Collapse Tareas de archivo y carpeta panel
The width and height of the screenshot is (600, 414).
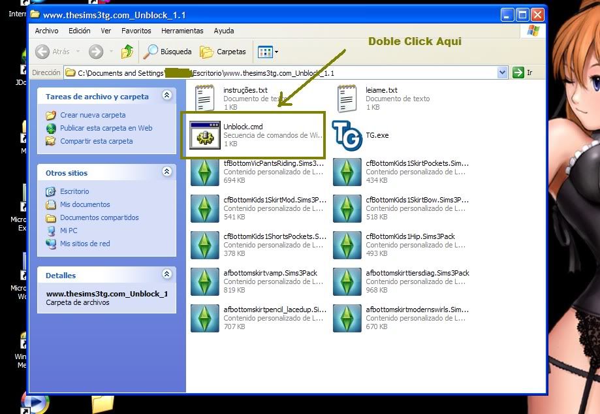click(x=167, y=95)
